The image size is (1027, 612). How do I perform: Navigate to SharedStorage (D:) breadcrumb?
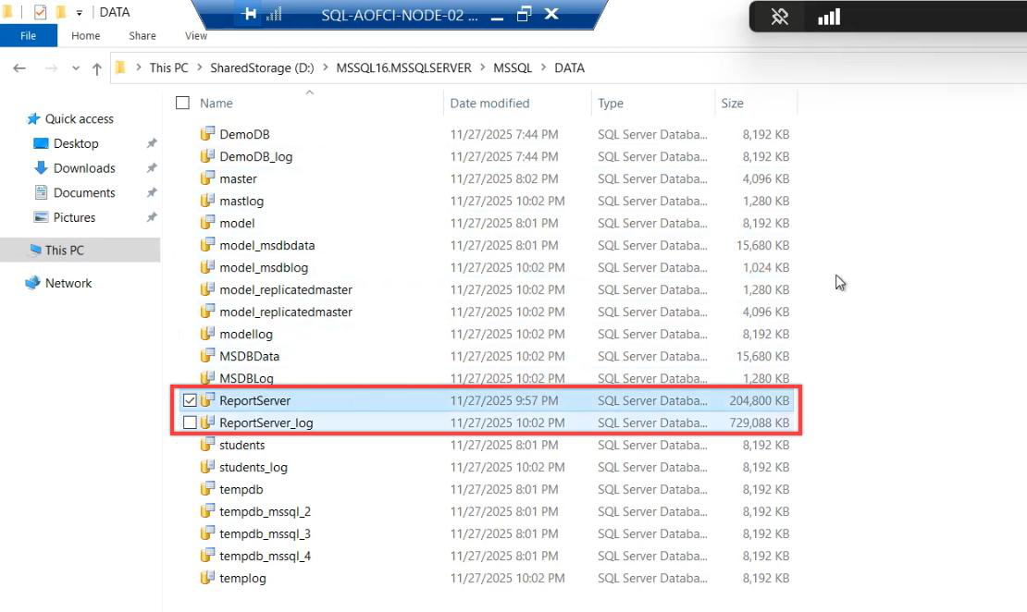[262, 67]
